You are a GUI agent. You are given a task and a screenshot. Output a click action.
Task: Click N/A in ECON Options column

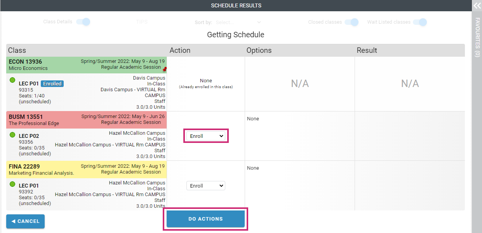click(x=300, y=83)
